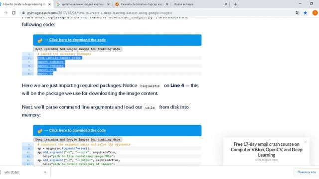Viewport: 319px width, 179px height.
Task: Click the forward navigation arrow
Action: coord(5,13)
